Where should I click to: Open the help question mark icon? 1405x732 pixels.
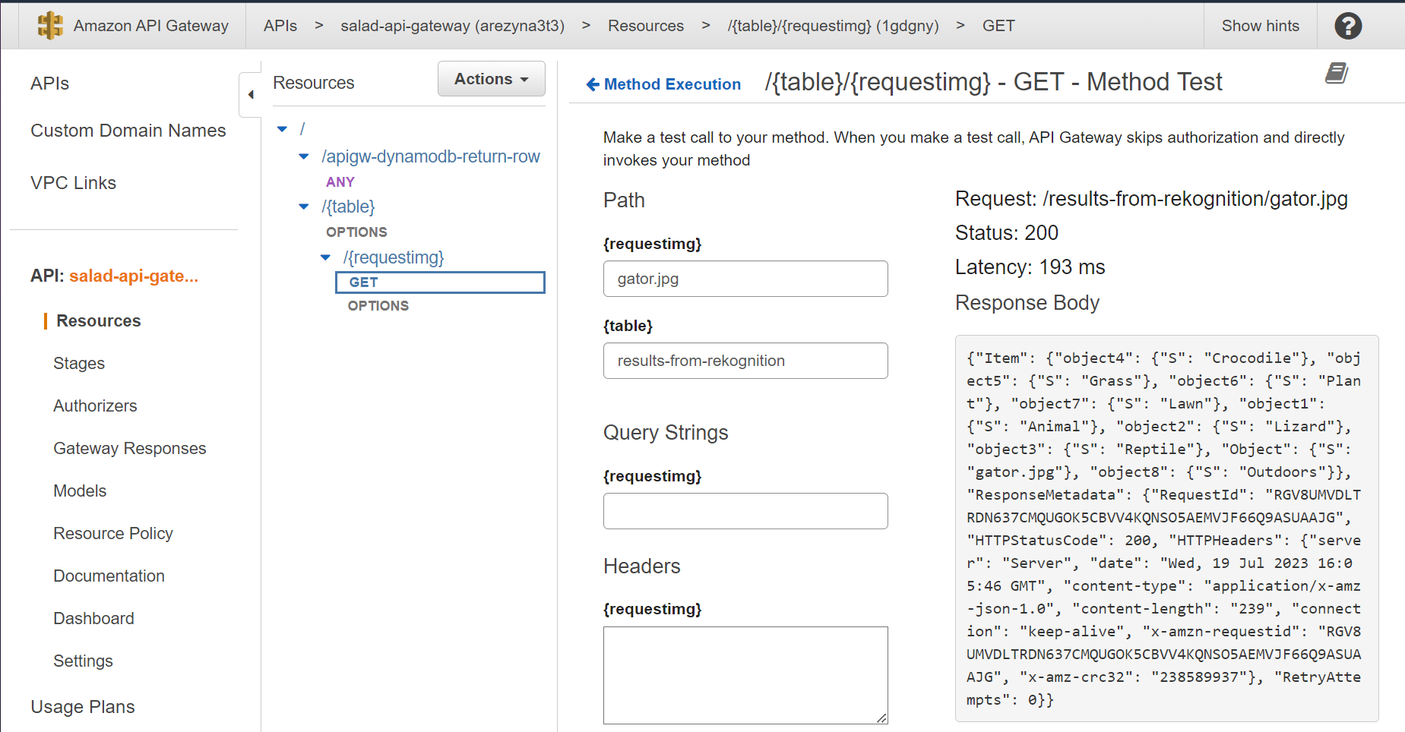pyautogui.click(x=1348, y=26)
